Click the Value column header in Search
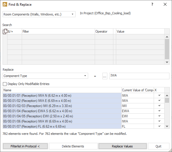 (x=140, y=31)
